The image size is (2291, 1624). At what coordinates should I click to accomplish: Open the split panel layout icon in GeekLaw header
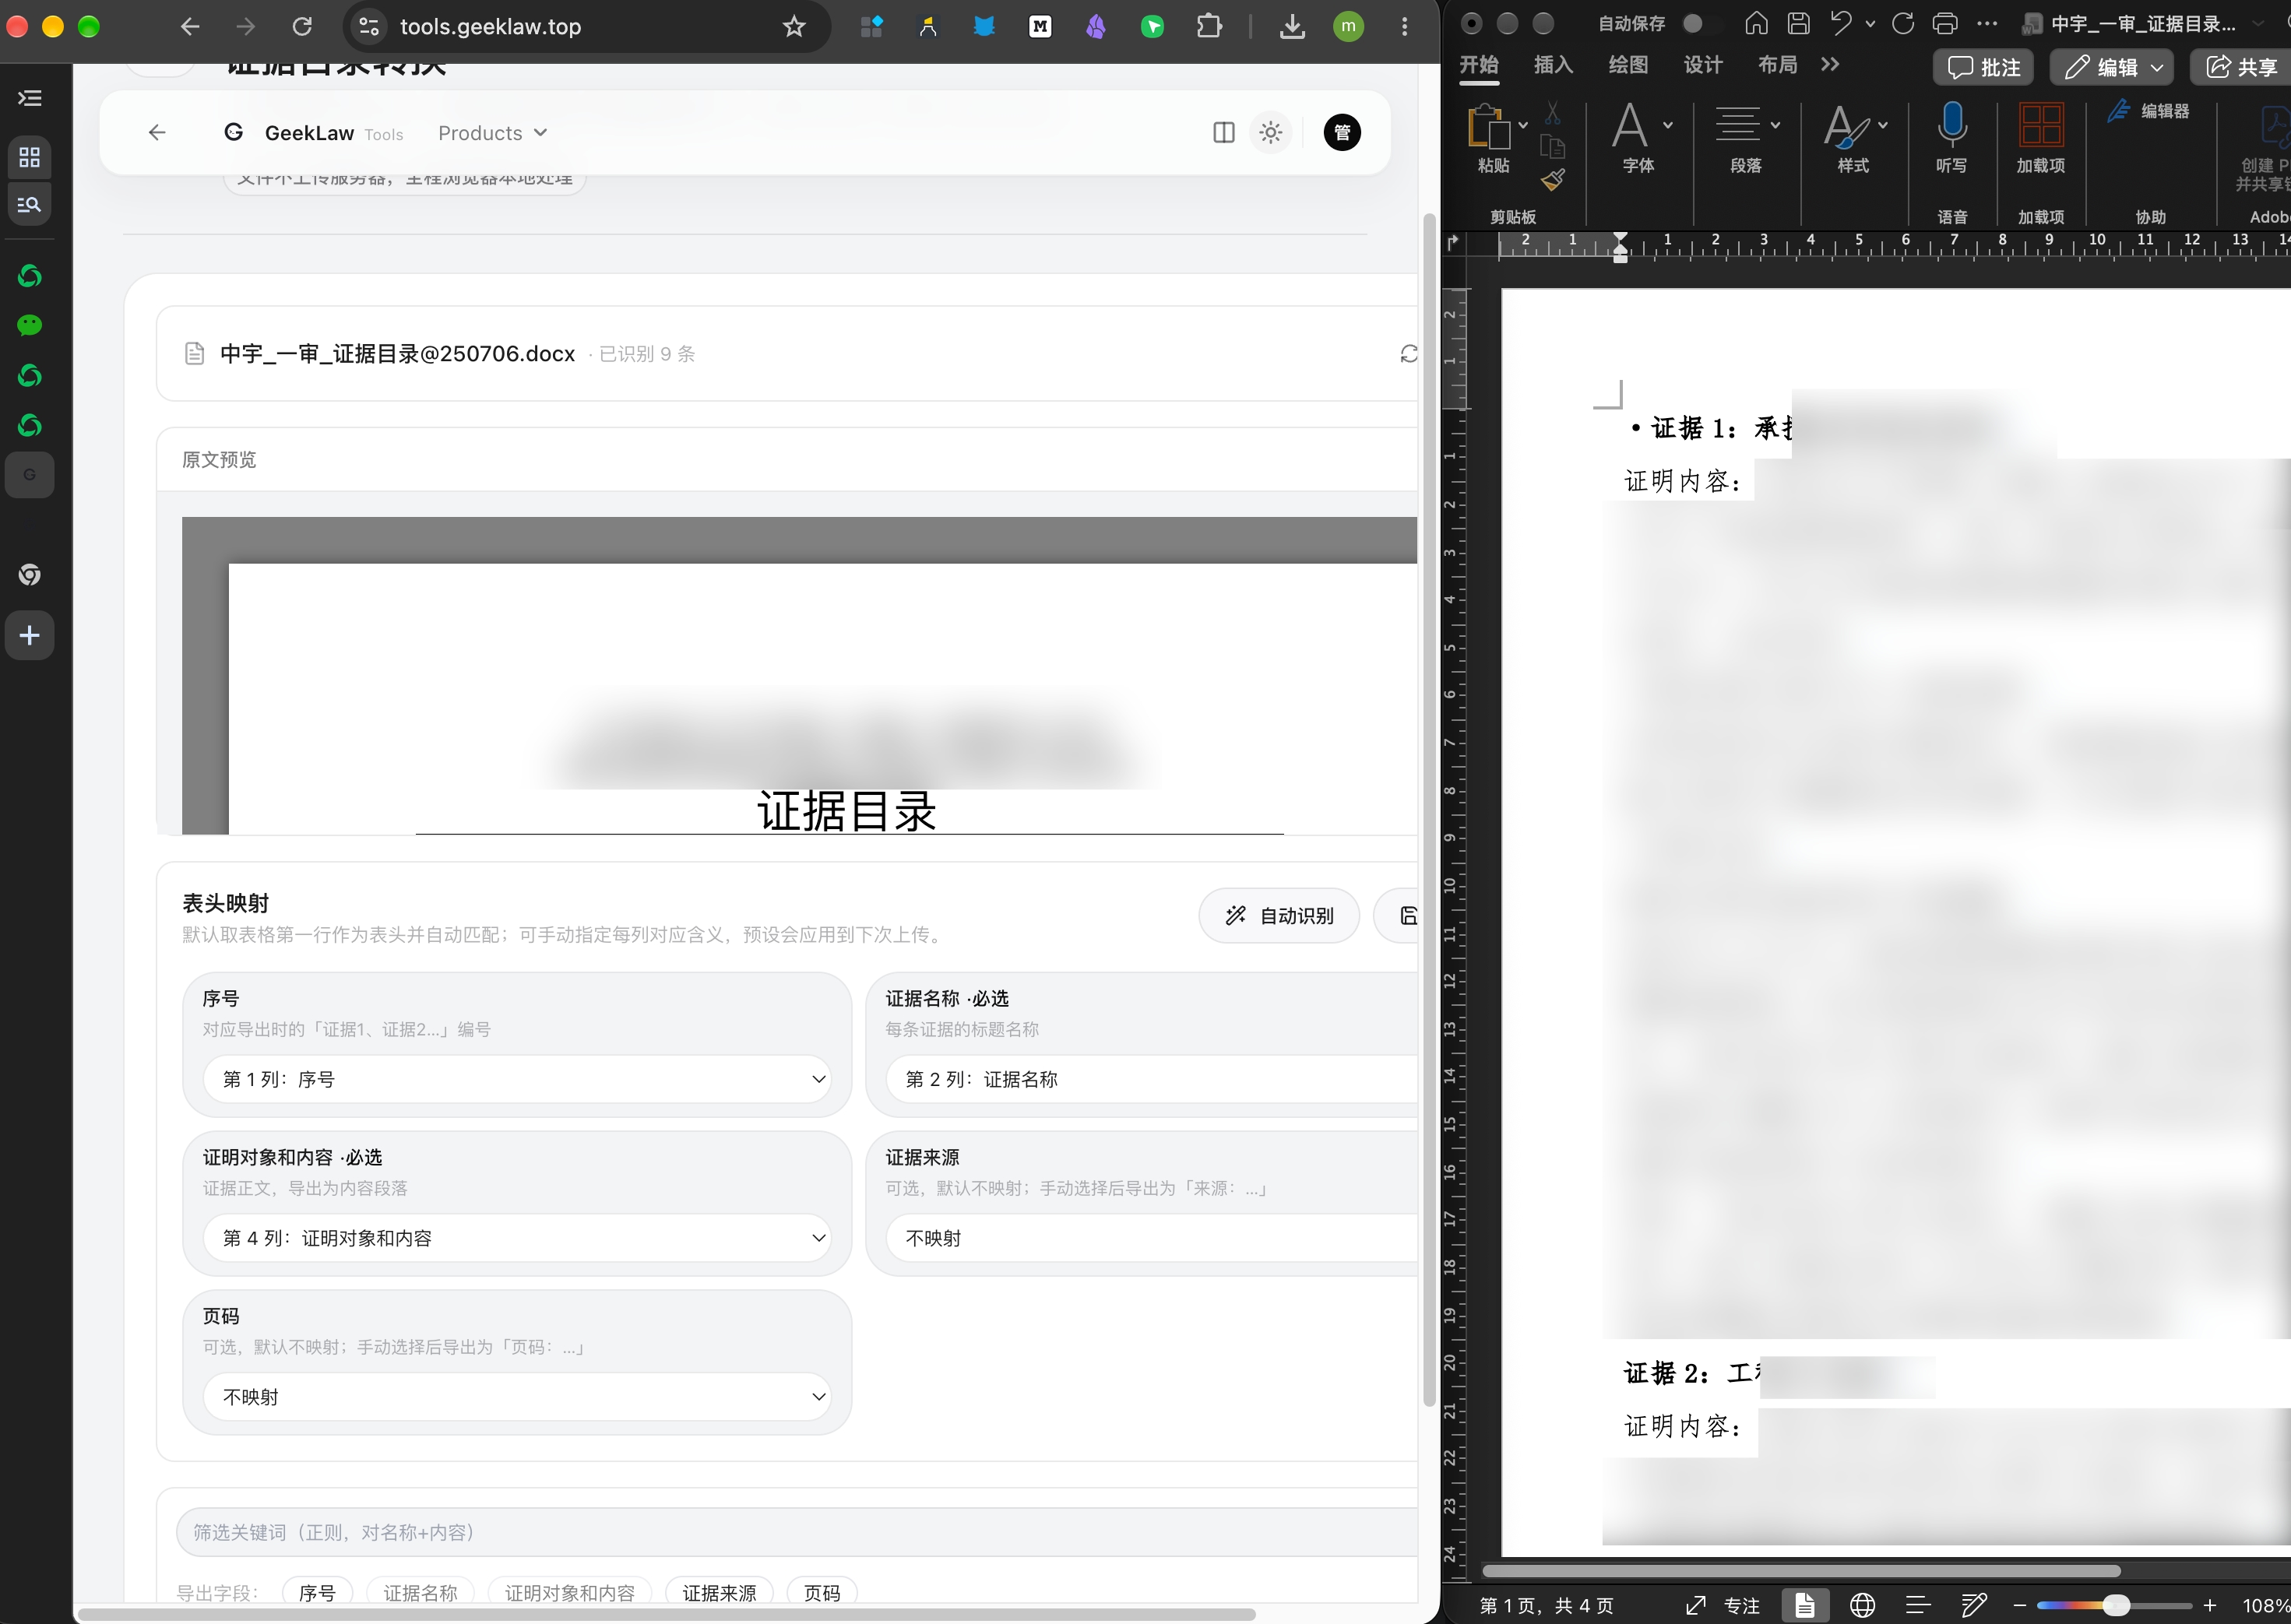1223,132
